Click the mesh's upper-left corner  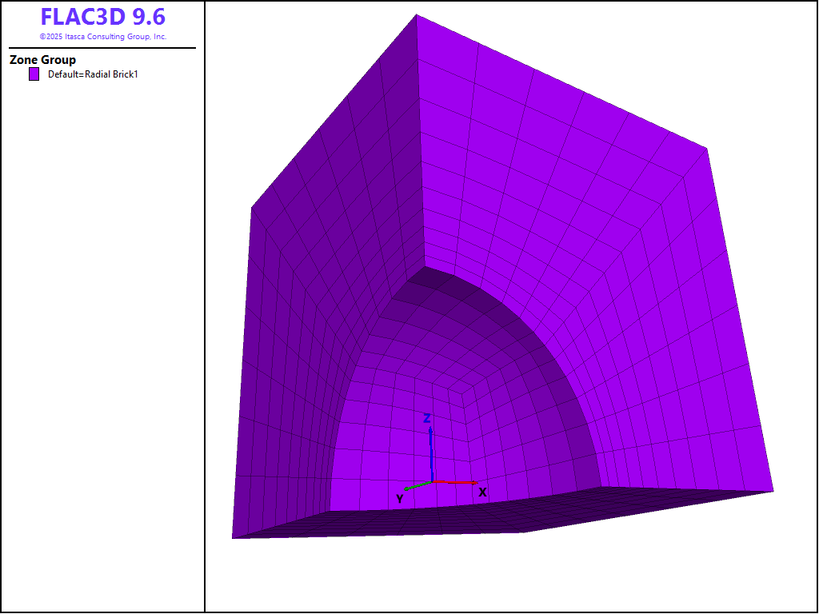tap(252, 208)
